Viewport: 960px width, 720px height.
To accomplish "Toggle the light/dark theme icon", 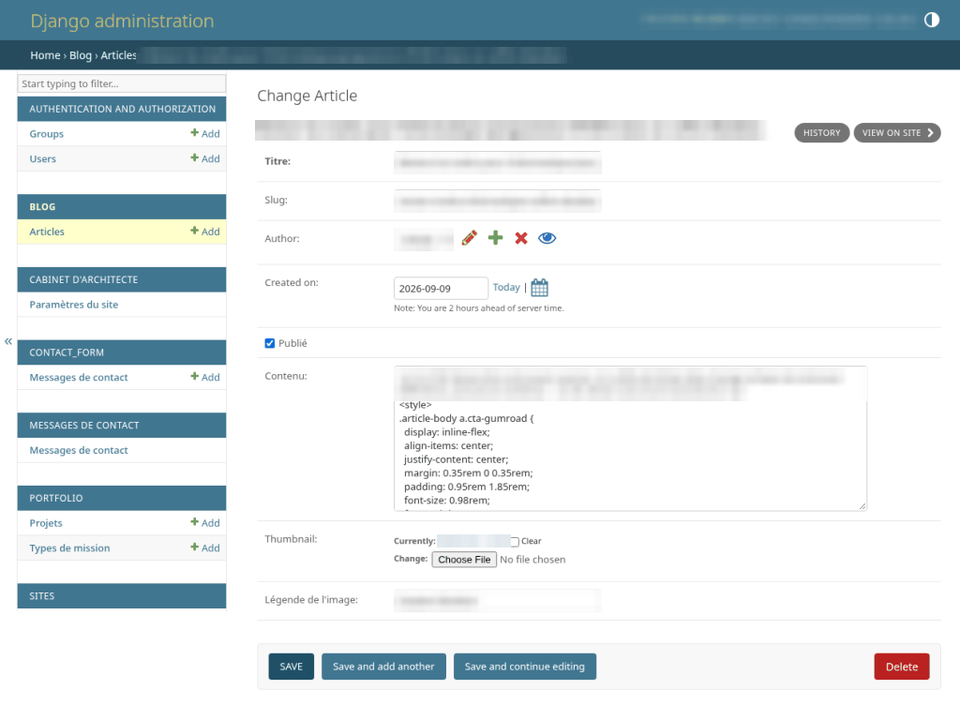I will 931,21.
